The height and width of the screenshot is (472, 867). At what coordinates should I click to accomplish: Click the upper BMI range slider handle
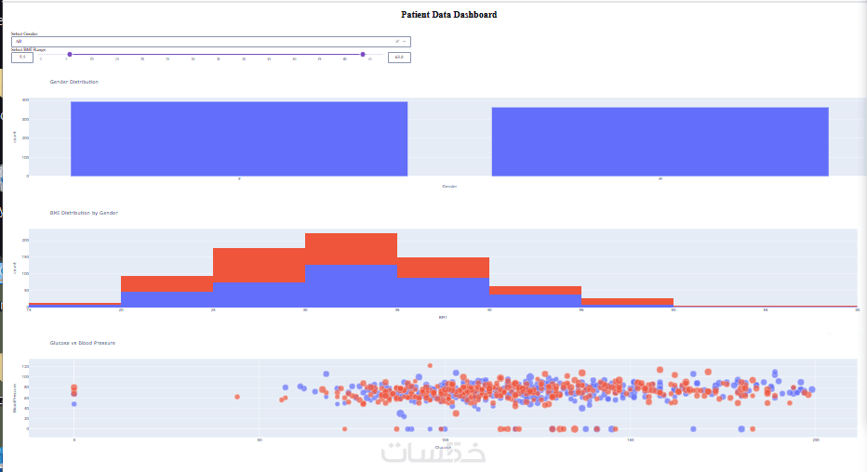[x=363, y=54]
